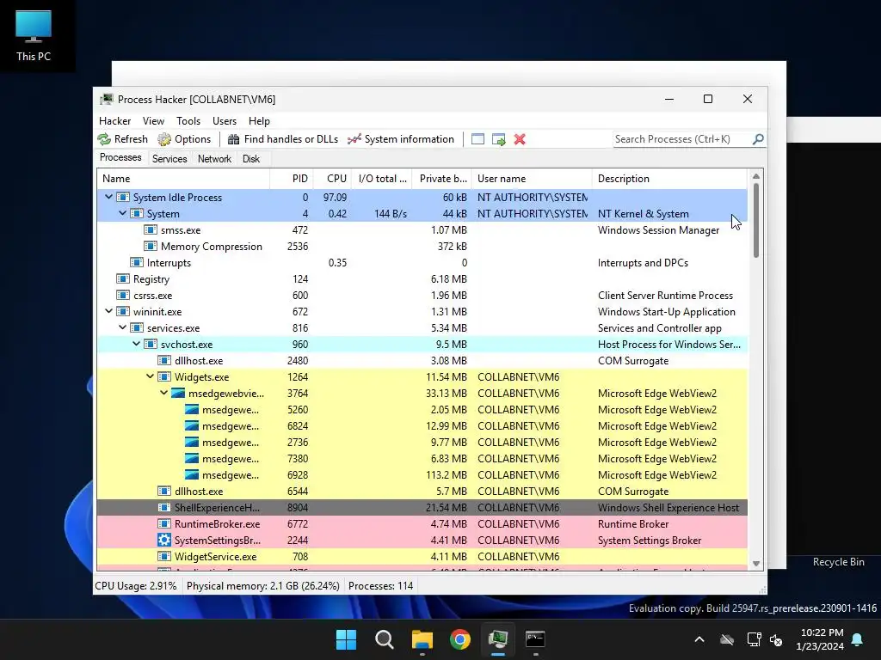Open the View menu
The image size is (881, 660).
pyautogui.click(x=153, y=121)
